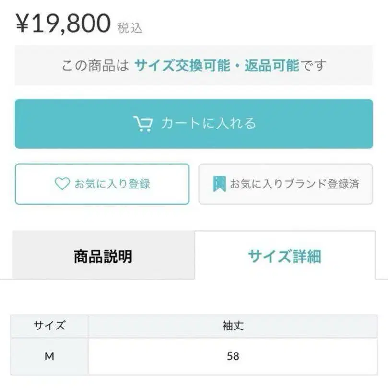Click the heart icon for favorites
The height and width of the screenshot is (388, 388).
click(62, 184)
